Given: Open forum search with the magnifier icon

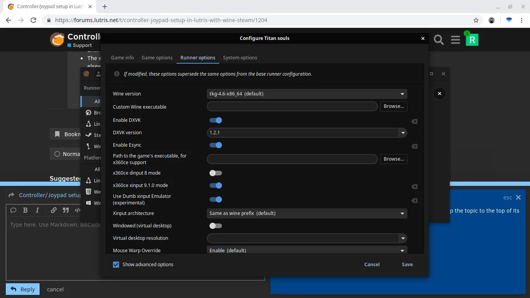Looking at the screenshot, I should (438, 40).
